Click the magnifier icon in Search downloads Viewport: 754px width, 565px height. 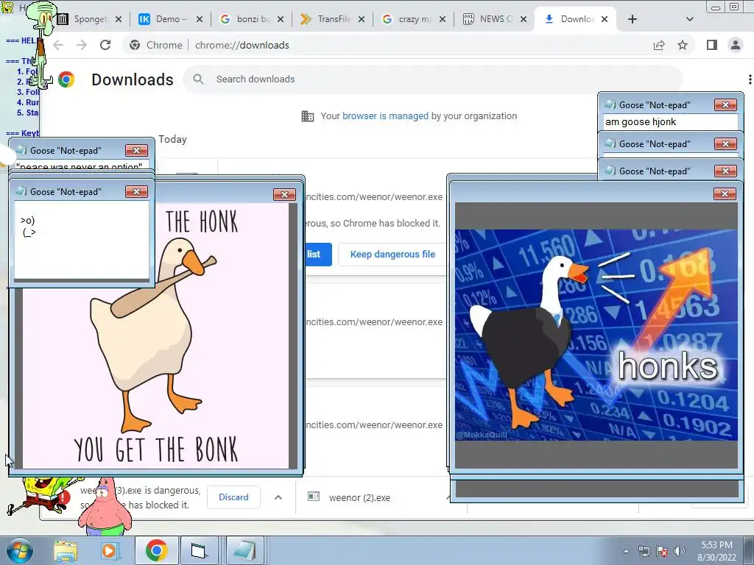(x=198, y=79)
